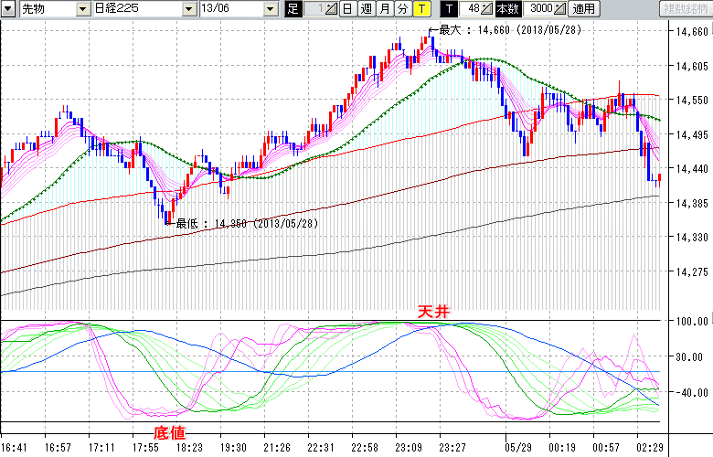
Task: Click the 足 count spinner showing 1
Action: tap(314, 9)
